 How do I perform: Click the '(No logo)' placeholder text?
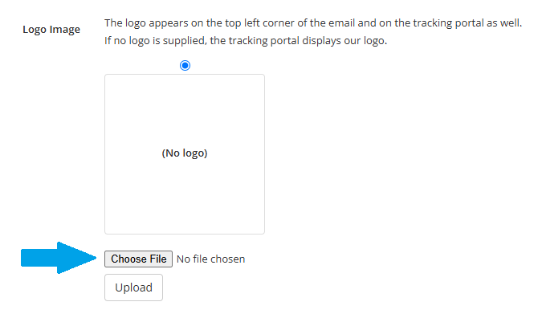pyautogui.click(x=185, y=153)
